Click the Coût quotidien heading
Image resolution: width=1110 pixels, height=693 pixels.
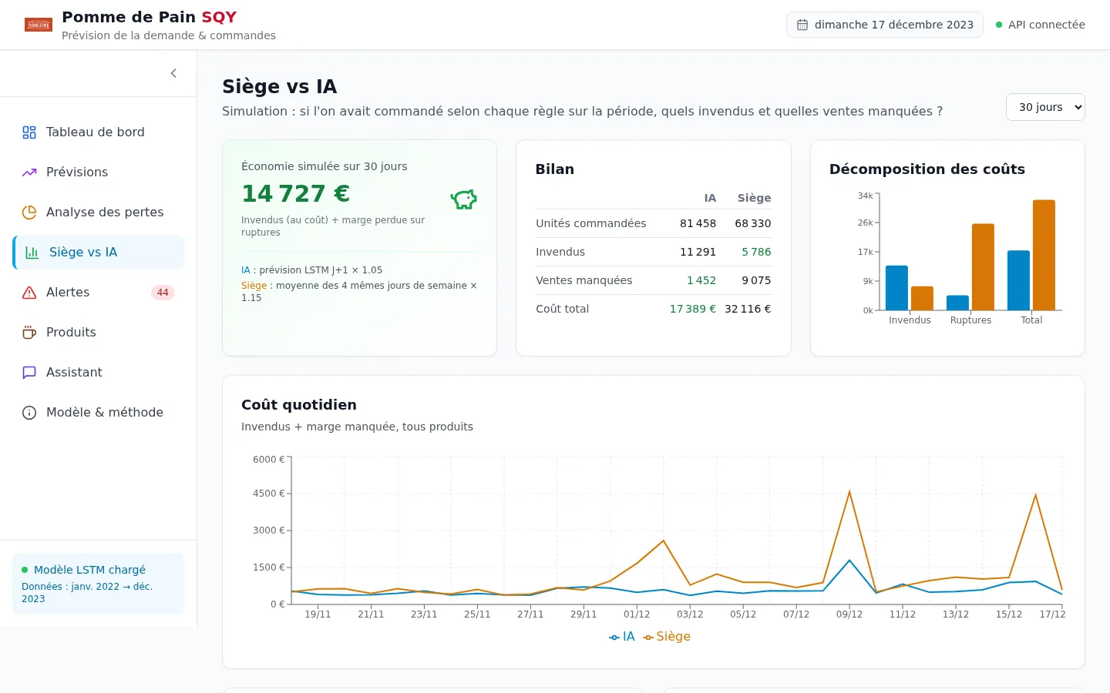299,405
